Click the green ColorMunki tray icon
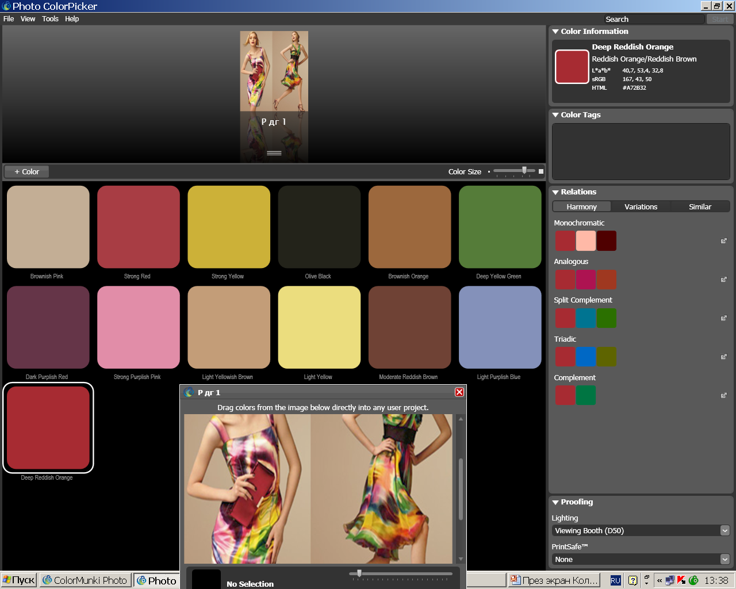 693,580
